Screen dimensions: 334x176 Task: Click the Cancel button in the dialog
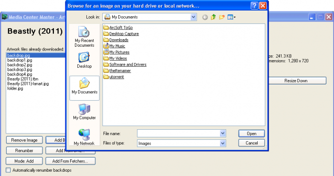pos(251,143)
